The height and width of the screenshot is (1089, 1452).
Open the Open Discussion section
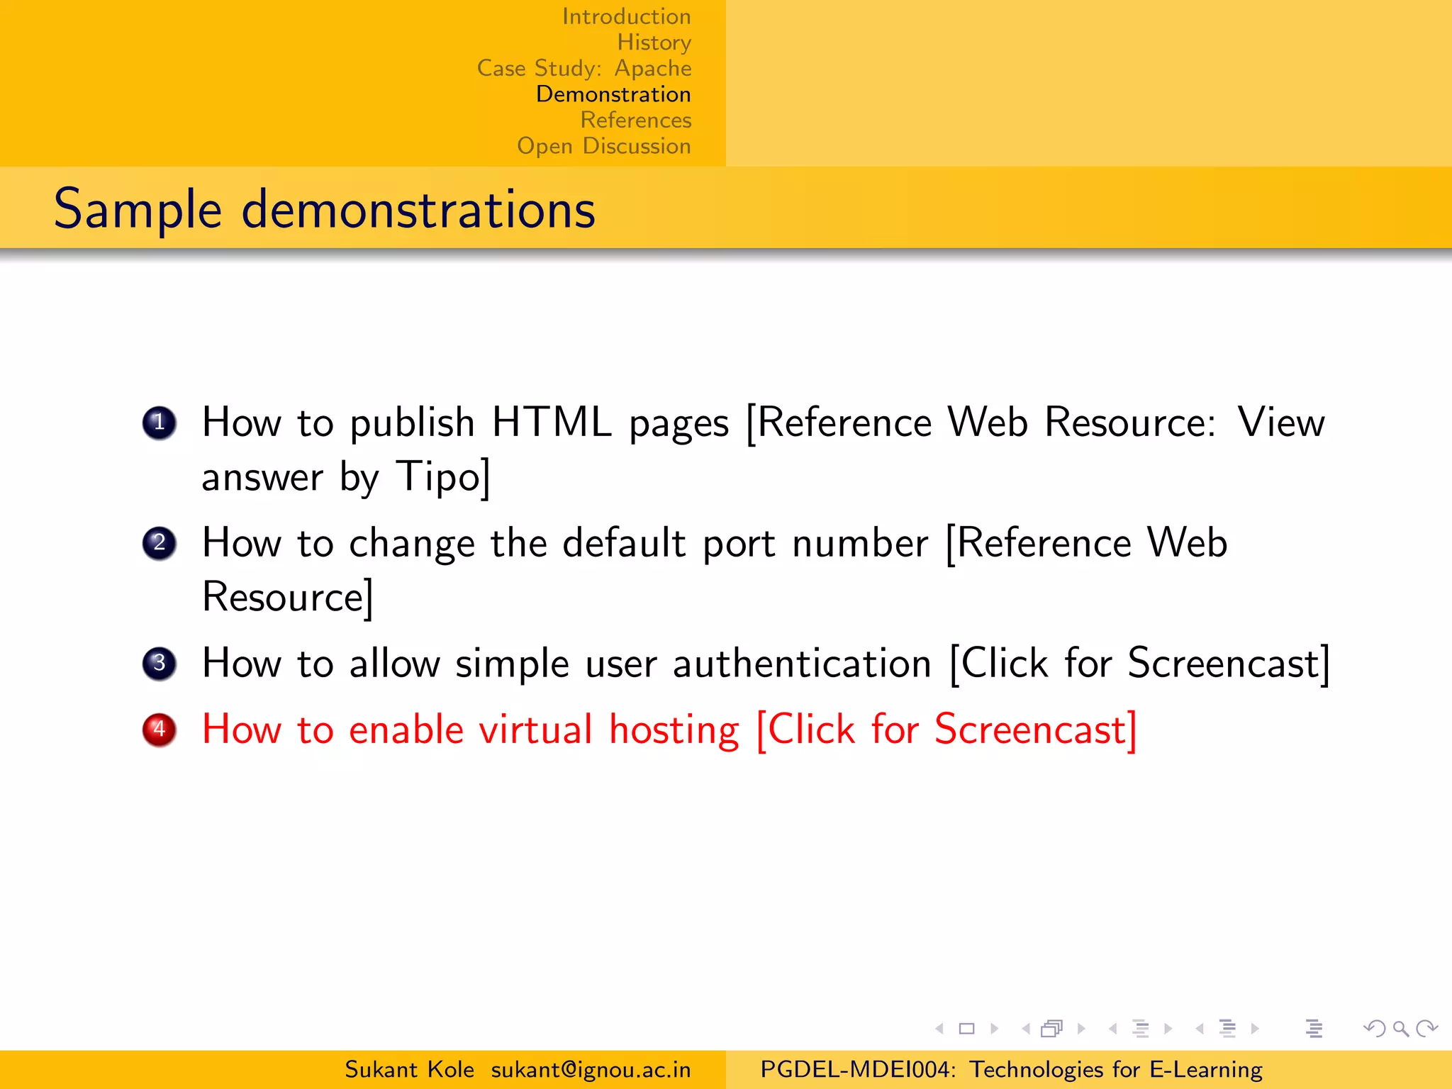603,146
